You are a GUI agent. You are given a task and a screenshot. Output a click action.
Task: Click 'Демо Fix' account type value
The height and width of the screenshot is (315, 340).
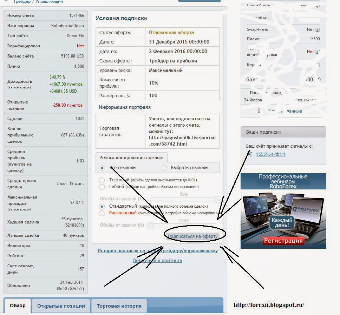[x=75, y=36]
